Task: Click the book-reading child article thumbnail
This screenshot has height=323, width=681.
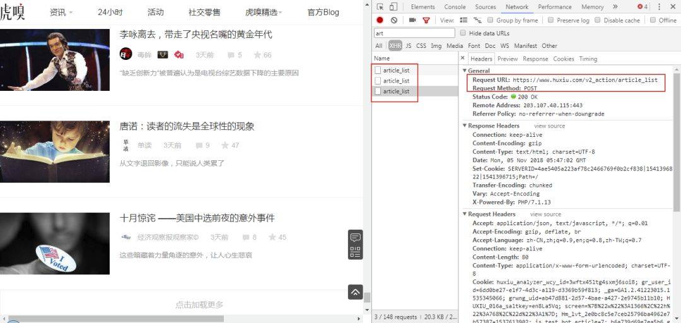Action: point(55,151)
